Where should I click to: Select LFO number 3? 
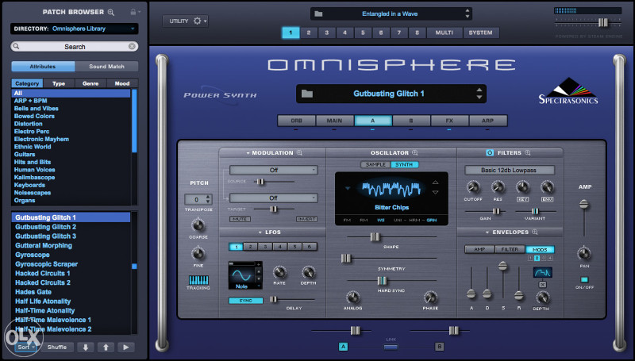tap(265, 247)
